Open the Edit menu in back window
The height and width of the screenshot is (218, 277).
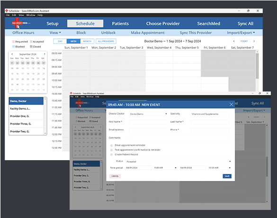click(14, 15)
